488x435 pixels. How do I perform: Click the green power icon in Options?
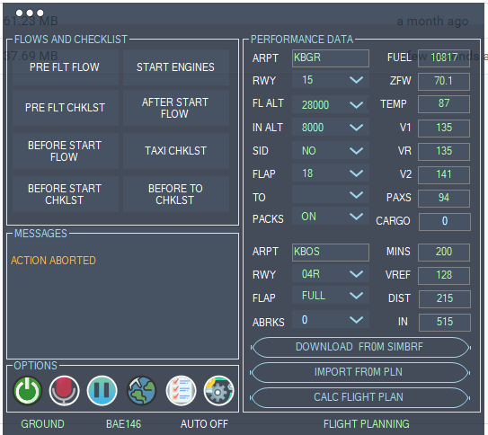(27, 390)
